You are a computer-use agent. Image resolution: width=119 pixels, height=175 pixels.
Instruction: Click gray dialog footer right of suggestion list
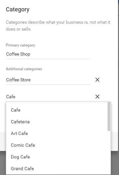pos(114,141)
